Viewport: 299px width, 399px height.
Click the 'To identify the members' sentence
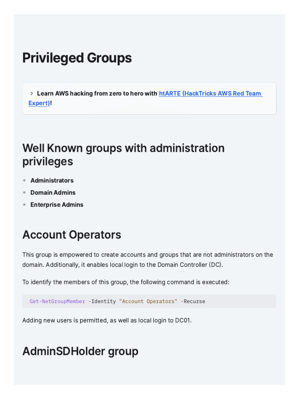[x=126, y=282]
